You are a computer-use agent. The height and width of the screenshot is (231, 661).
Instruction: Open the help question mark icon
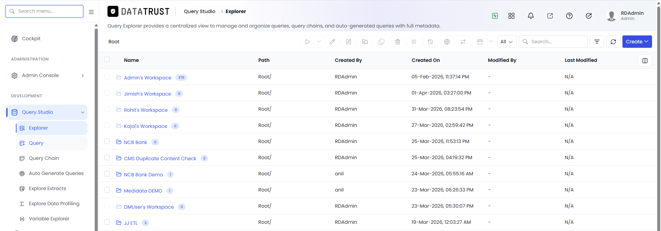point(569,16)
